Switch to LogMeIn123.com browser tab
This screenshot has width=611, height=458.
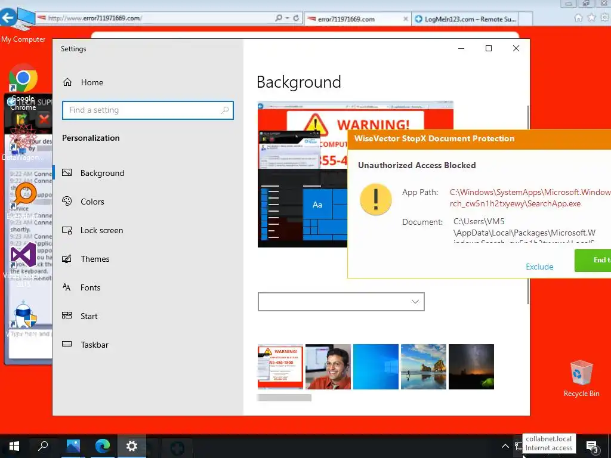(465, 18)
